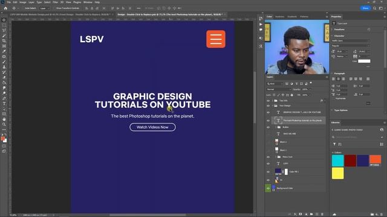Screen dimensions: 387x217
Task: Open the Auto-Select Layer dropdown
Action: click(x=44, y=8)
